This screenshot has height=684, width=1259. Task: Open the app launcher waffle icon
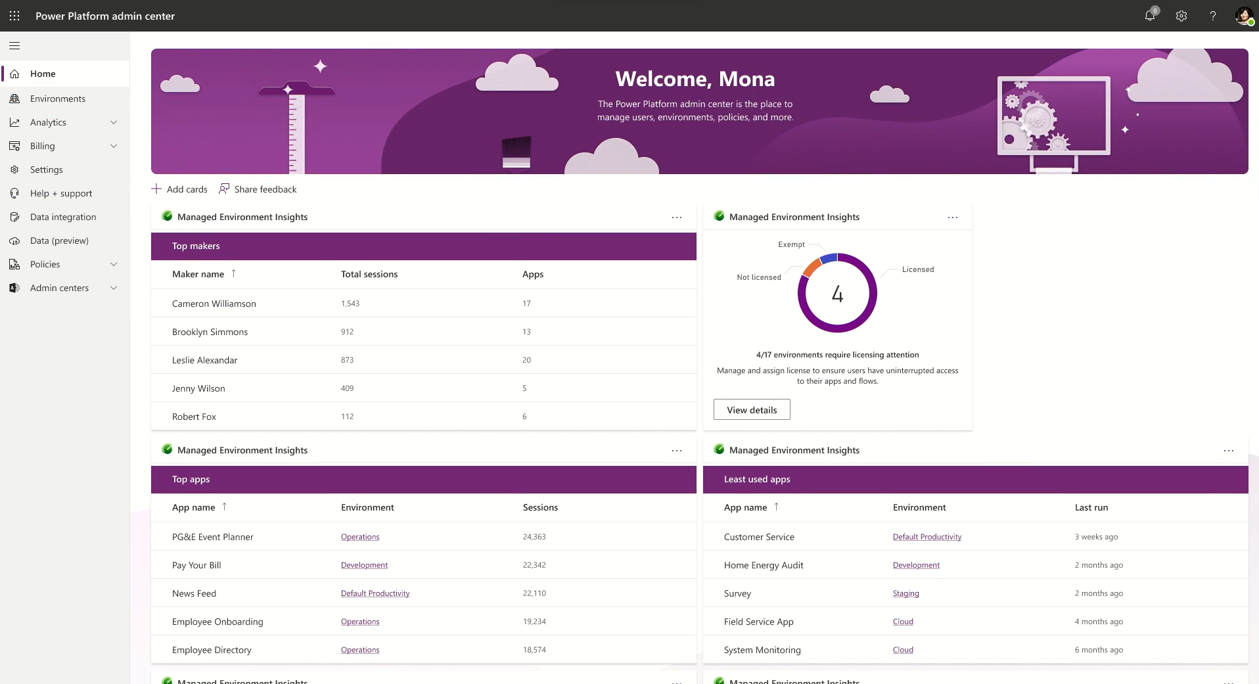coord(14,16)
